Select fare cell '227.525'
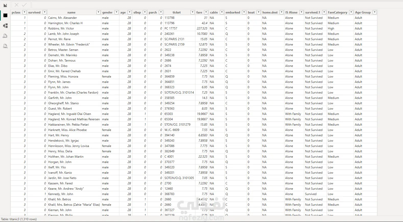 click(202, 28)
